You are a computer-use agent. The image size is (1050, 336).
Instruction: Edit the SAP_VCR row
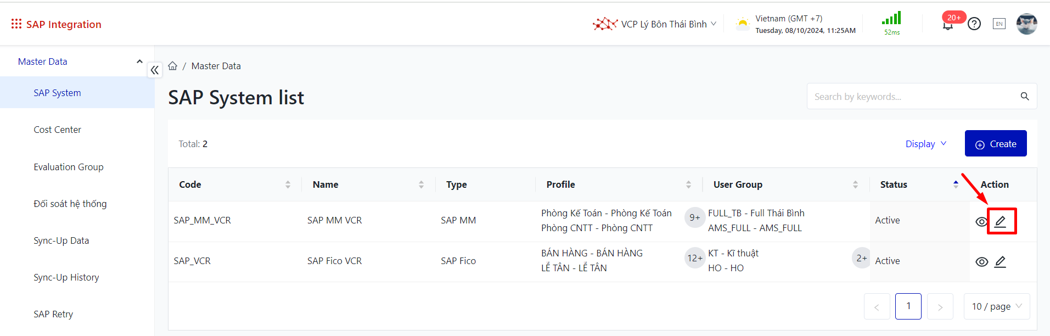click(x=1001, y=262)
